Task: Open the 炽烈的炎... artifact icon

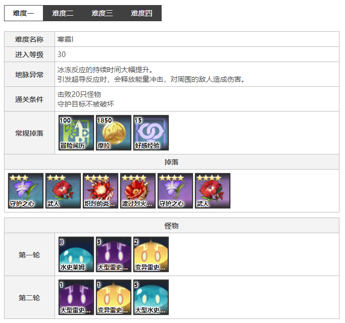Action: coord(101,191)
